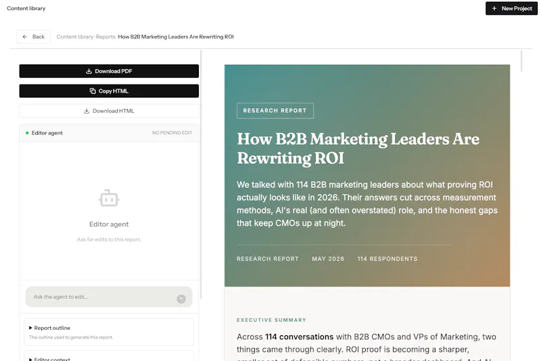Click the 'MAY 2026' date text
Screen dimensions: 541x361
click(x=328, y=259)
